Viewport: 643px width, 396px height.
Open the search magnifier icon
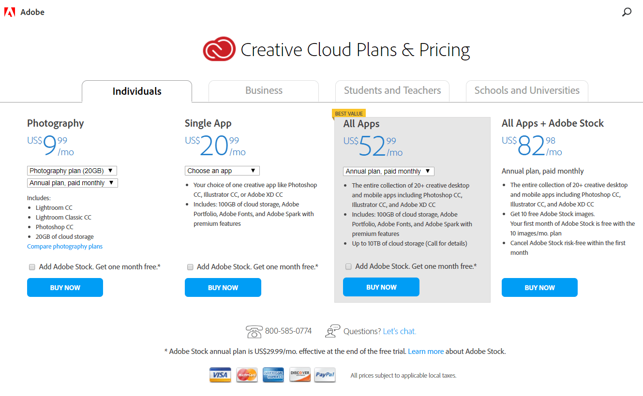pyautogui.click(x=627, y=12)
